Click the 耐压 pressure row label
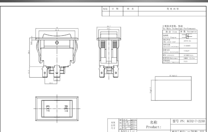Screen dimensions: 208x132 click(168, 55)
